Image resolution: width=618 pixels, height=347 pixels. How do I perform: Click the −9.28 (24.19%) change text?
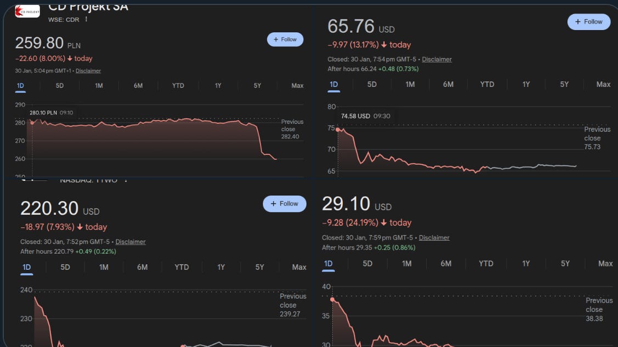(x=350, y=223)
